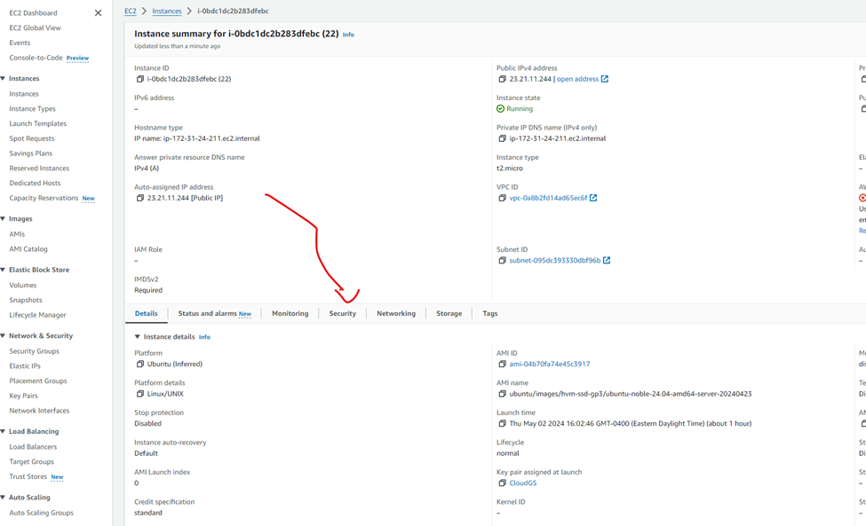Copy the AMI ID
This screenshot has height=526, width=866.
coord(502,364)
